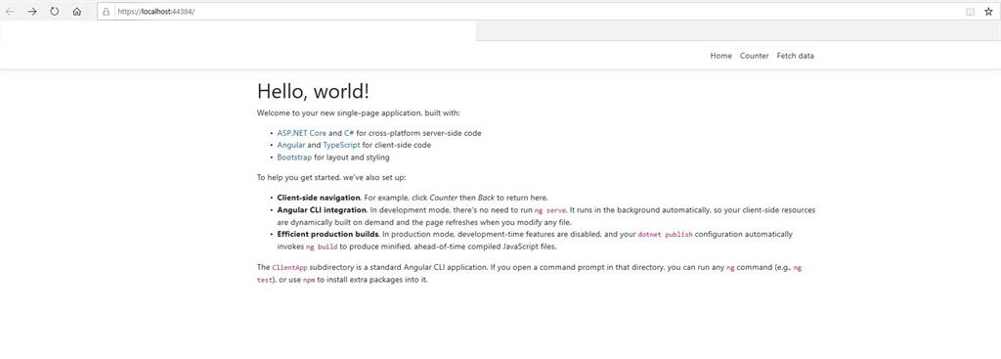Screen dimensions: 1001x359
Task: Click the browser forward arrow
Action: 32,12
